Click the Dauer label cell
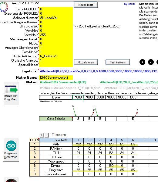 pos(56,97)
